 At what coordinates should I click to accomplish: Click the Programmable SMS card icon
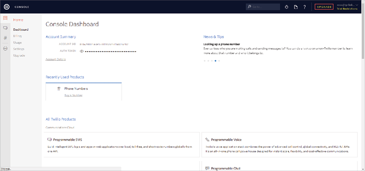click(49, 139)
